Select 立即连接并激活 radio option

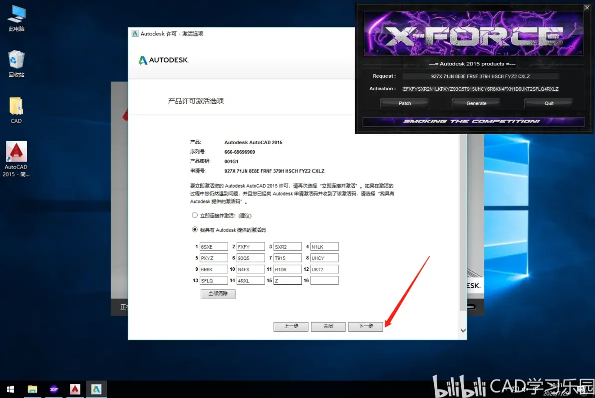click(195, 215)
